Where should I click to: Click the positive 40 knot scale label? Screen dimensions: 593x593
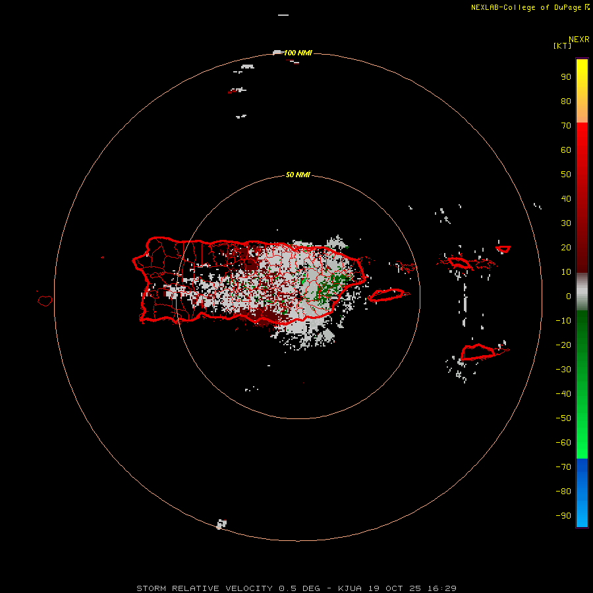(566, 198)
